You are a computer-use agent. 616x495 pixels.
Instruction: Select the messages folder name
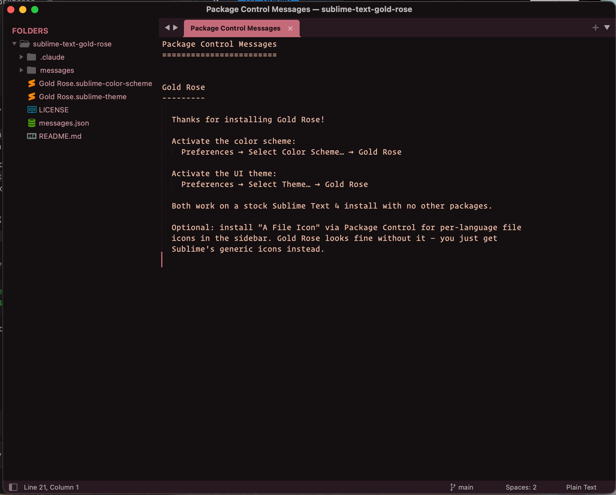[x=57, y=70]
